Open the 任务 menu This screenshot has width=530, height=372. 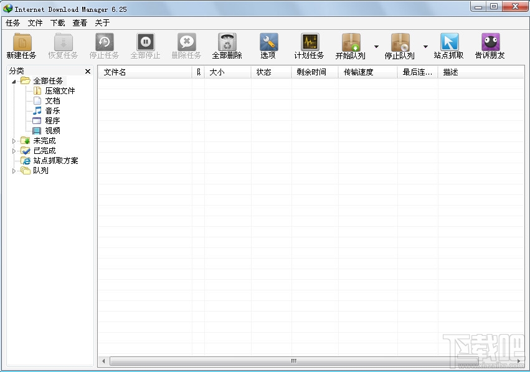[12, 22]
